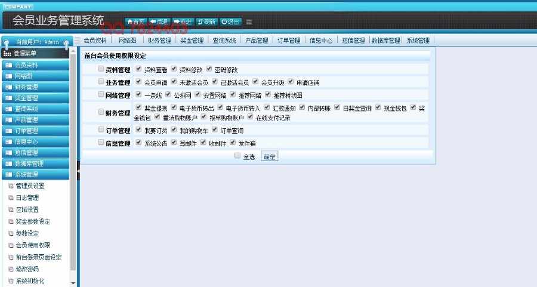The image size is (537, 287).
Task: Uncheck the 资料查看 permission
Action: [x=138, y=69]
